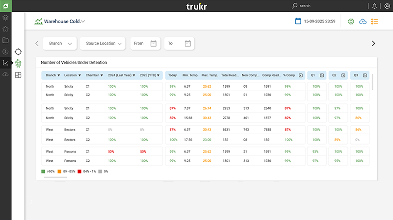Collapse the Today column group arrow
This screenshot has width=393, height=220.
[301, 75]
